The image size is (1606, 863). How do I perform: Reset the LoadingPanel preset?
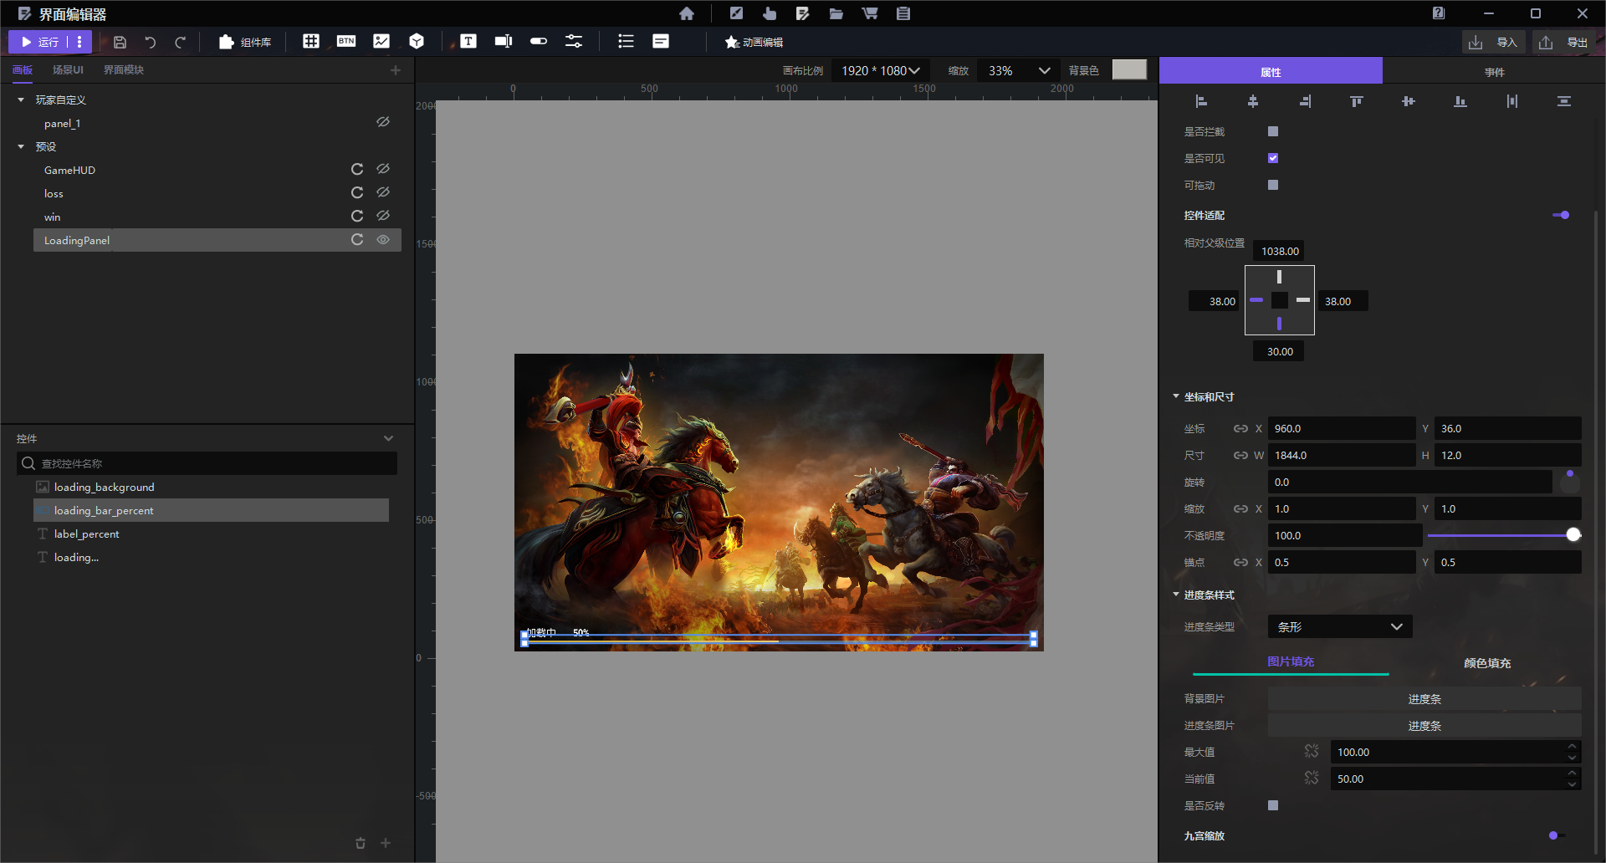357,240
